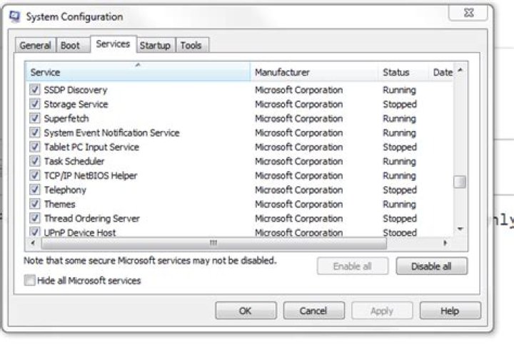Check Hide all Microsoft services

click(x=29, y=281)
